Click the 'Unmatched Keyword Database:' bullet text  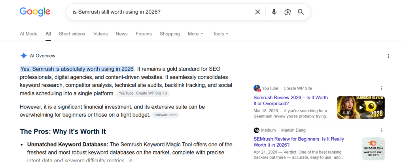click(68, 144)
